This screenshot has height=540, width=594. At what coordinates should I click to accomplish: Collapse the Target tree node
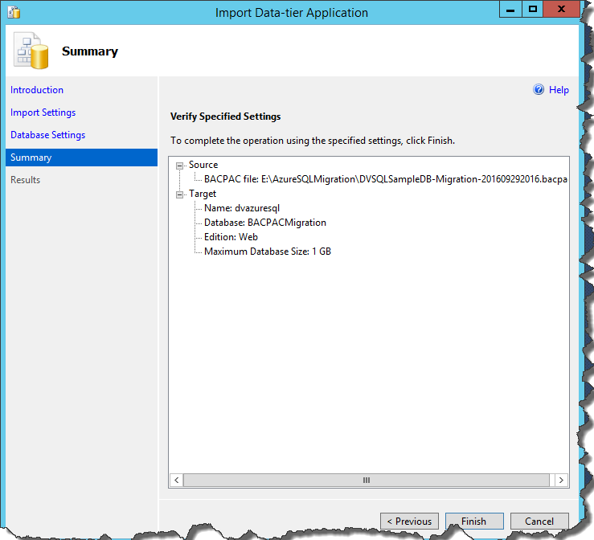pyautogui.click(x=179, y=194)
